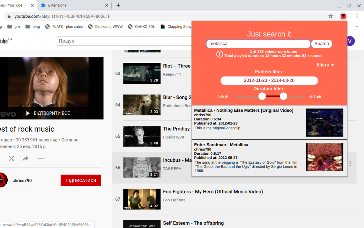Open the user account avatar

pos(350,41)
